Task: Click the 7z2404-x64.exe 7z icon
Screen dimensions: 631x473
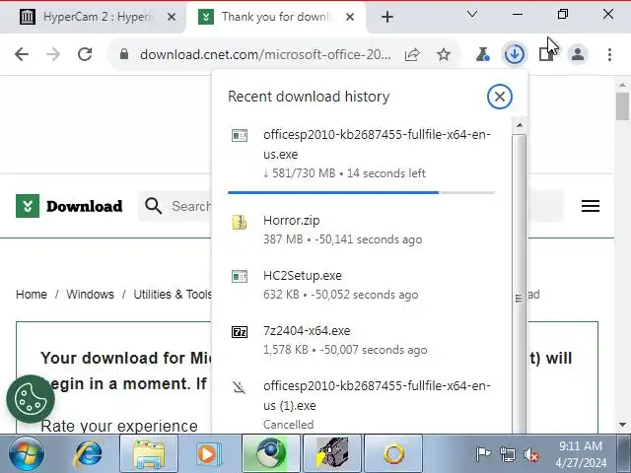Action: point(240,332)
